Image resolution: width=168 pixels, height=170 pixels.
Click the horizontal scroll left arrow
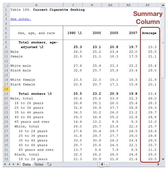click(x=102, y=164)
